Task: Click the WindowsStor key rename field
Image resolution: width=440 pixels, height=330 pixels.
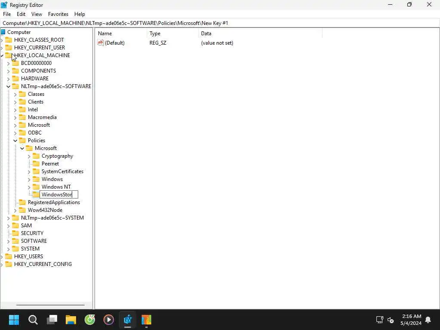Action: click(59, 195)
